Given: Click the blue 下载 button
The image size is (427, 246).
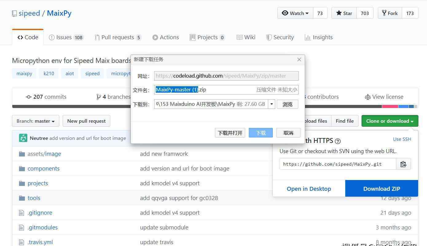Looking at the screenshot, I should click(x=261, y=133).
